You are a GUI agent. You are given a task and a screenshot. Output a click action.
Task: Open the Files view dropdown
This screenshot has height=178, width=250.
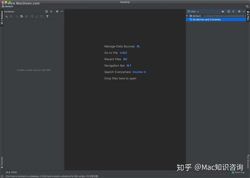[193, 12]
